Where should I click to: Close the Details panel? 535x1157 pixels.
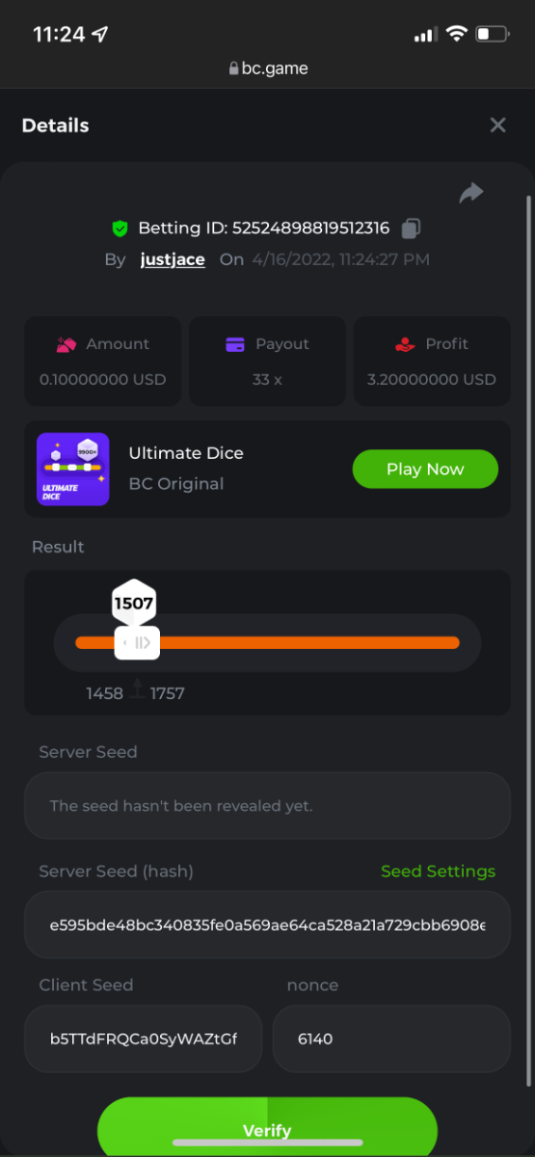pos(497,125)
